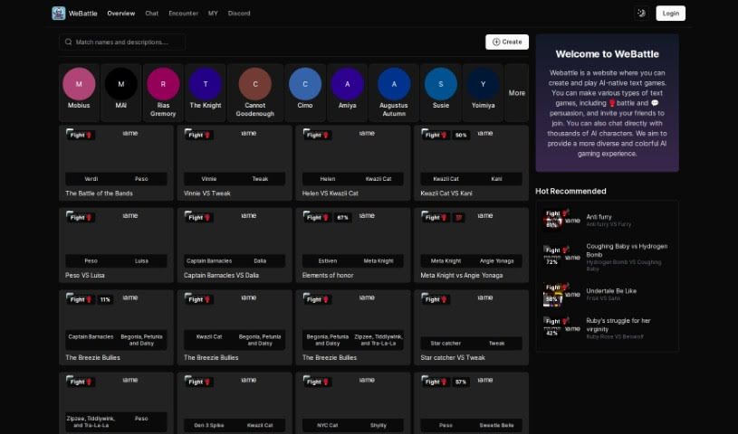This screenshot has height=434, width=738.
Task: Click Fight badge on Peso VS Luisa card
Action: click(x=81, y=217)
